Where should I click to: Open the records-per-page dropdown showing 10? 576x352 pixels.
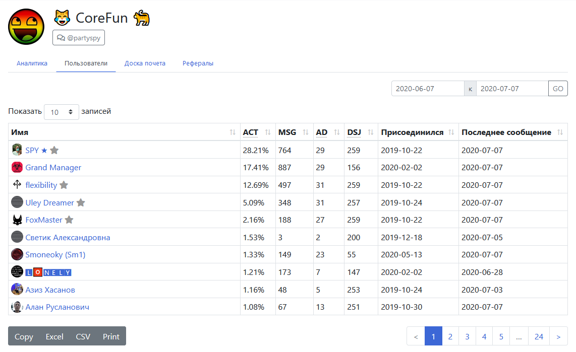pos(62,112)
